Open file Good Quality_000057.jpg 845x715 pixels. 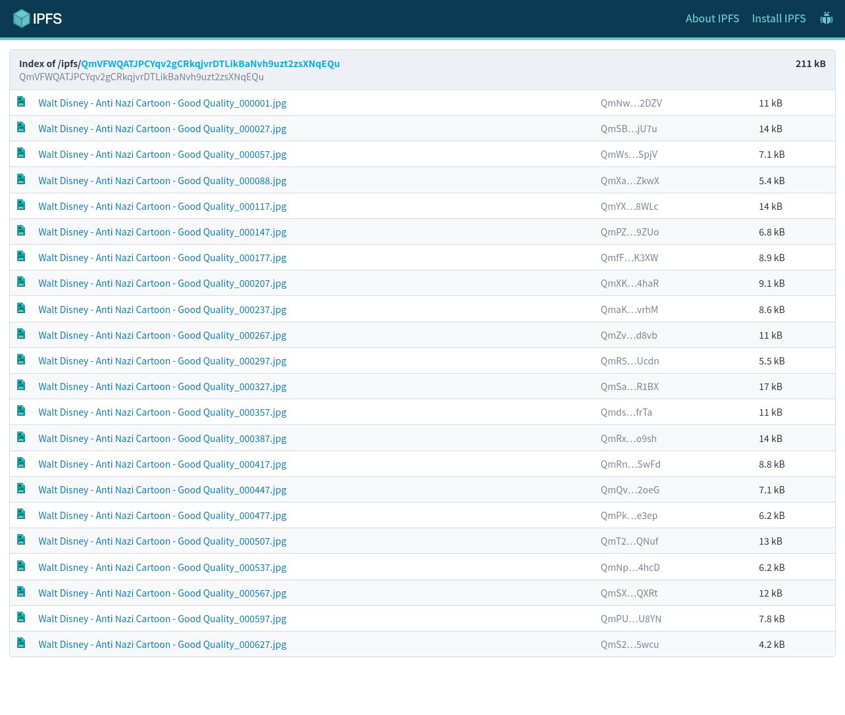[x=163, y=155]
